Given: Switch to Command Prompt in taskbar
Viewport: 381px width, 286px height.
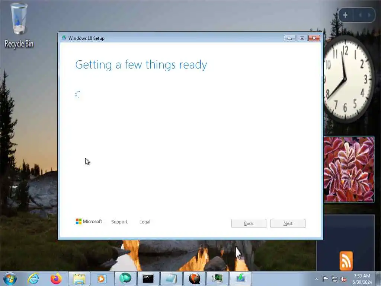Looking at the screenshot, I should pos(148,279).
